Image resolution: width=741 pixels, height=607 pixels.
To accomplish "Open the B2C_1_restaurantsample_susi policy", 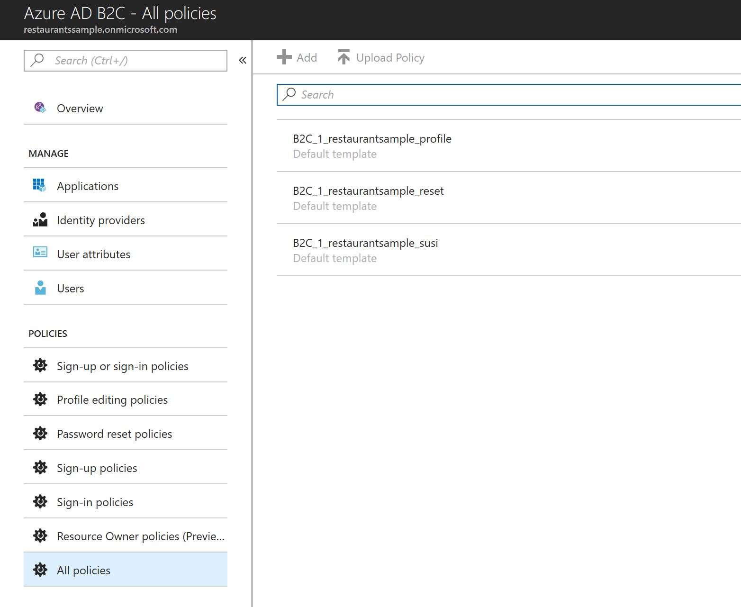I will pos(509,250).
